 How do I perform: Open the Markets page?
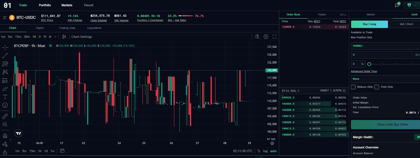click(67, 5)
